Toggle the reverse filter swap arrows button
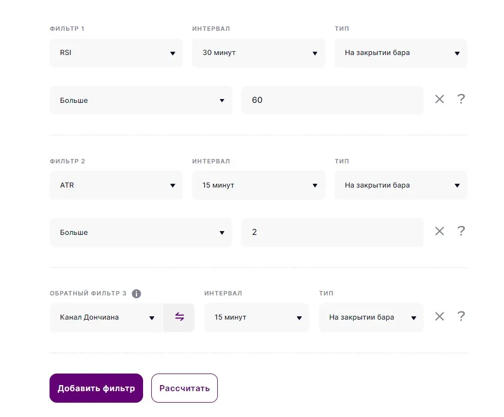Image resolution: width=504 pixels, height=417 pixels. coord(179,317)
